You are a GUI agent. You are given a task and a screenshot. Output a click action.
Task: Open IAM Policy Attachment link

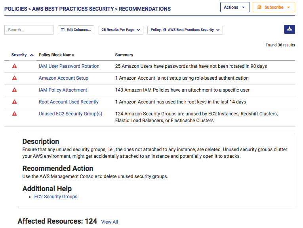tap(63, 90)
